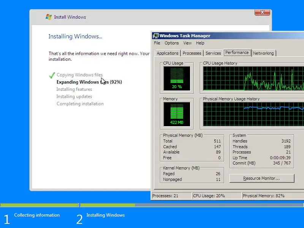Click Kernel Memory Nonpaged value 11
Screen dimensions: 304x228
218,179
